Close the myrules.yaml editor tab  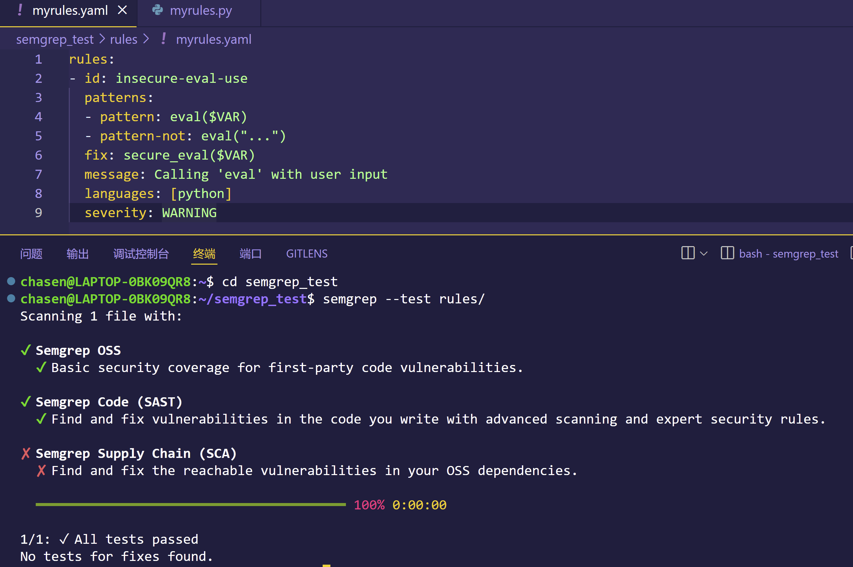coord(122,10)
